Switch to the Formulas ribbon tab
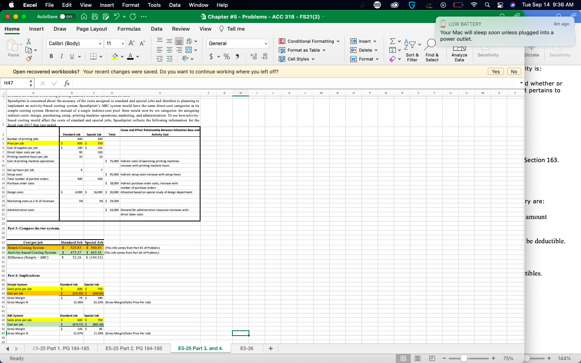This screenshot has width=581, height=363. (x=129, y=29)
